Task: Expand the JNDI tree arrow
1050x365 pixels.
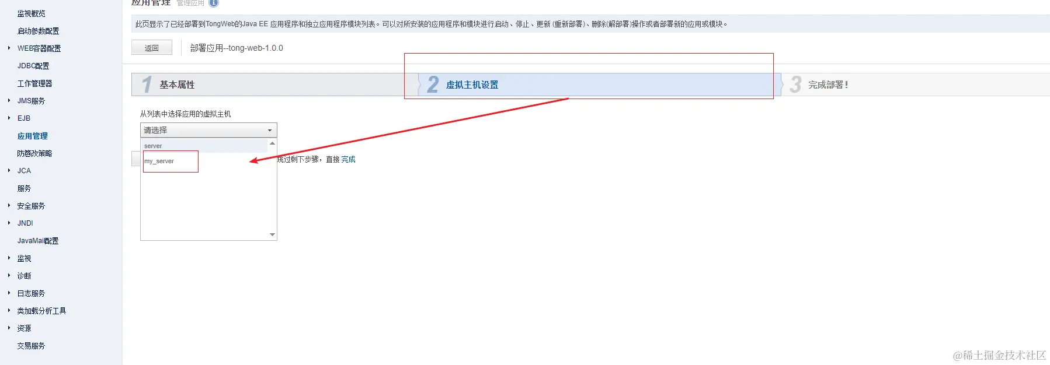Action: tap(9, 223)
